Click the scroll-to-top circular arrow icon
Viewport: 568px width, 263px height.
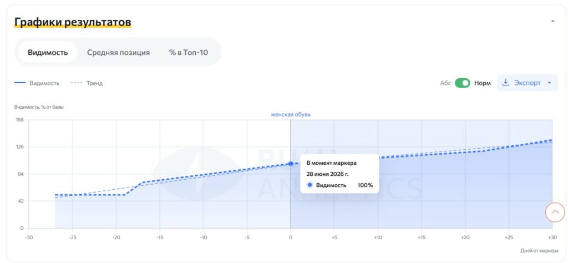(555, 213)
